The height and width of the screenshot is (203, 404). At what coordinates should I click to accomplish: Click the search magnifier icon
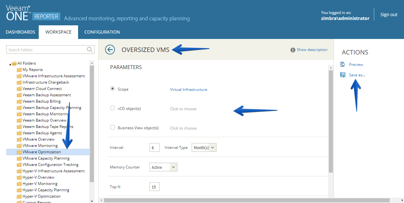tap(90, 49)
